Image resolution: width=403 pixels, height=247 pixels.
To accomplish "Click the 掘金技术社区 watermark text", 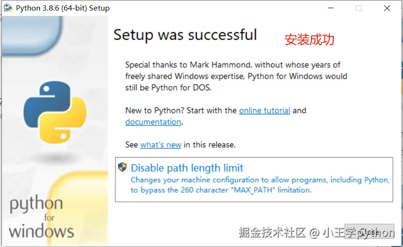I will [x=273, y=233].
